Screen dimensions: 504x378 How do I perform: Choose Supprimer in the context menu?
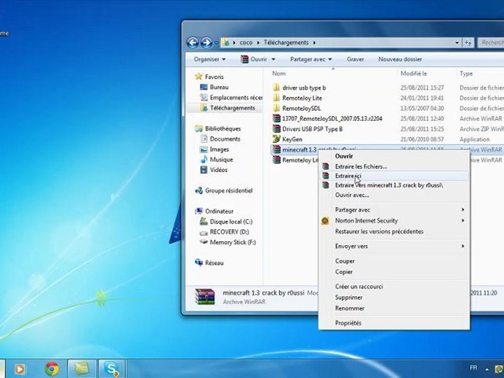(394, 297)
